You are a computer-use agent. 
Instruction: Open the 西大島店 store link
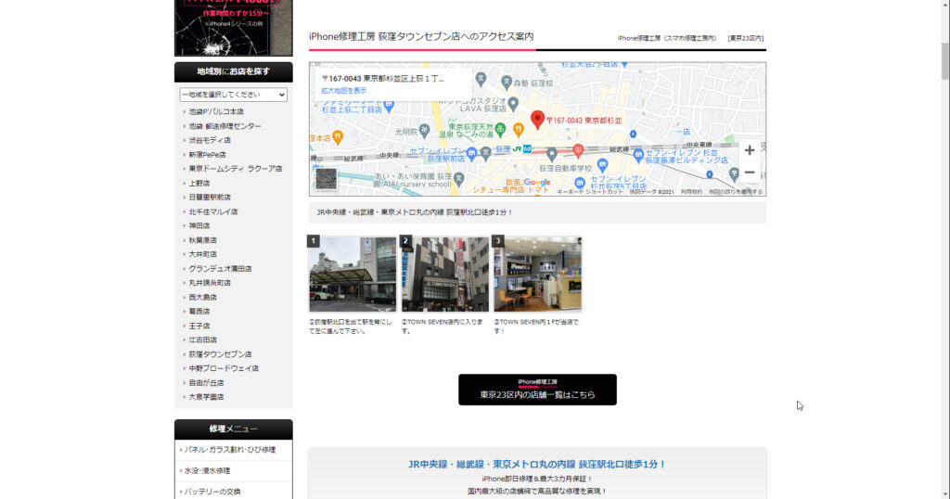click(x=202, y=298)
